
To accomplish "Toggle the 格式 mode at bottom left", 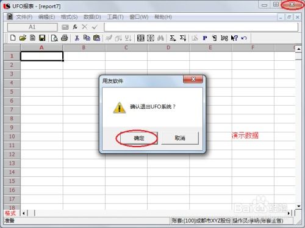I will pos(10,213).
